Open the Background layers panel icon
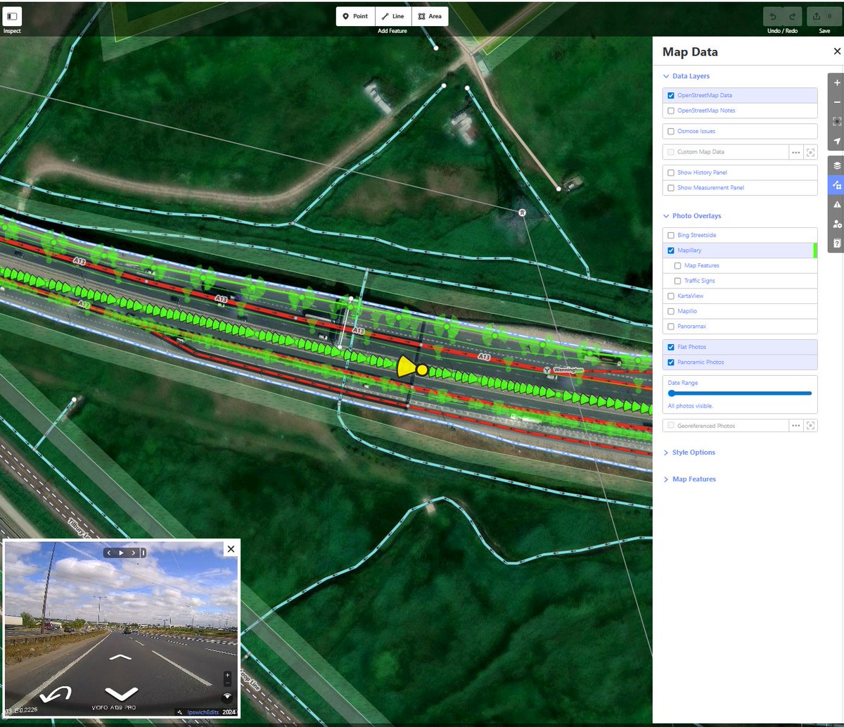The image size is (844, 727). [836, 165]
